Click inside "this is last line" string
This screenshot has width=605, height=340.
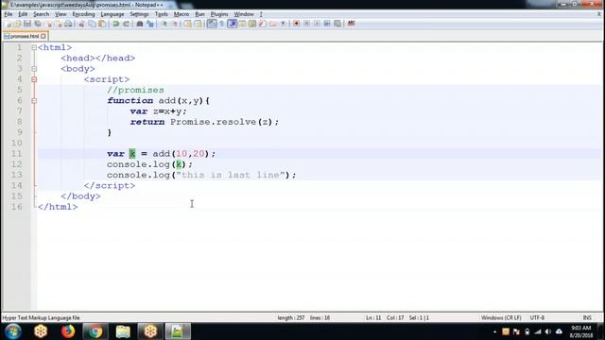(231, 175)
